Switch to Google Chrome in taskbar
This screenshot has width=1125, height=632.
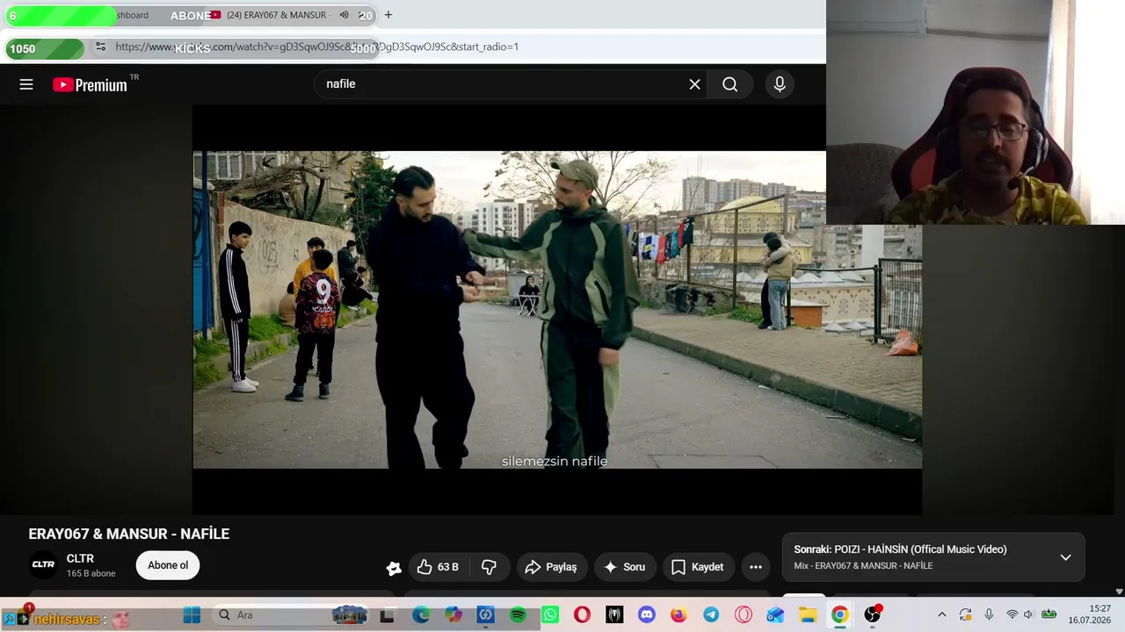pos(840,615)
